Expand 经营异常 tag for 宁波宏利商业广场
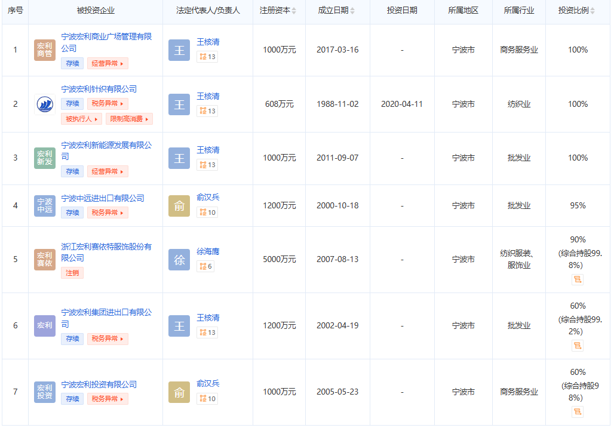 (x=108, y=63)
